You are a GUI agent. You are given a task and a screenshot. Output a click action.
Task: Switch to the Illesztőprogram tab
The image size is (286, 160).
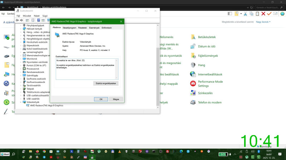[x=69, y=28]
